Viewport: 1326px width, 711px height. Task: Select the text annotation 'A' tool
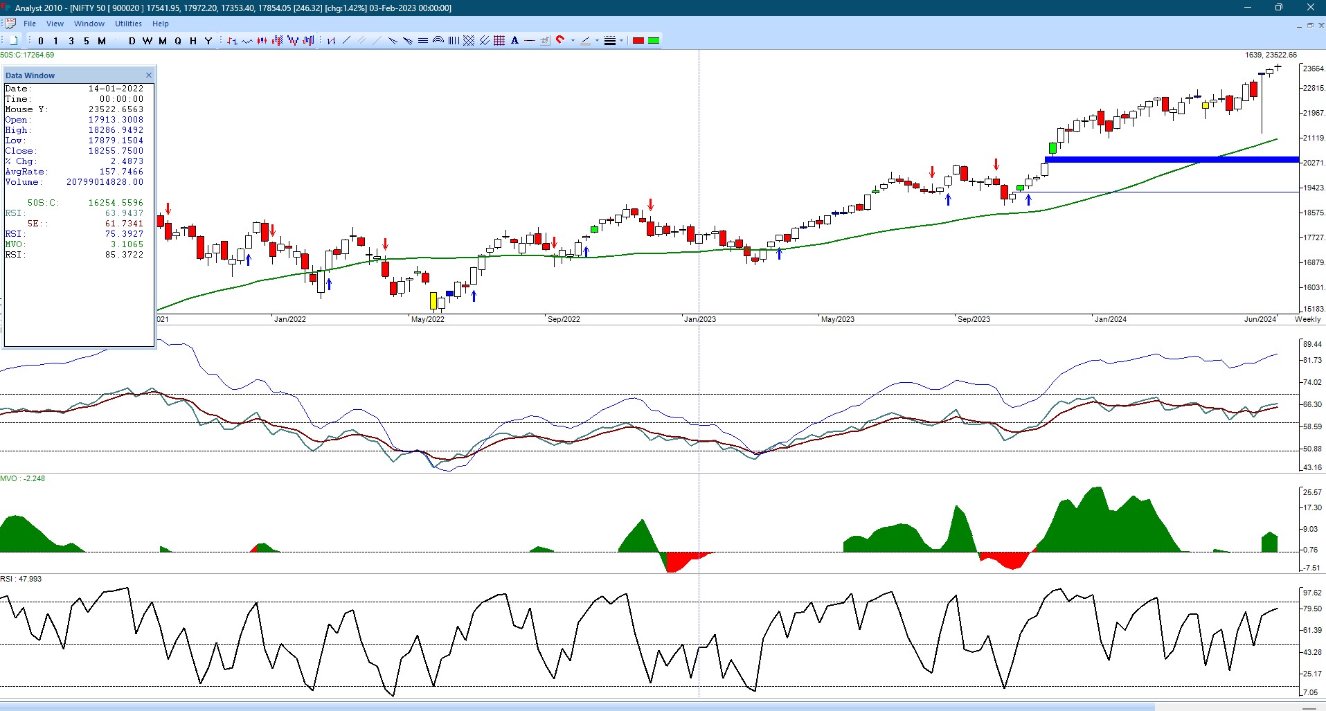coord(514,41)
